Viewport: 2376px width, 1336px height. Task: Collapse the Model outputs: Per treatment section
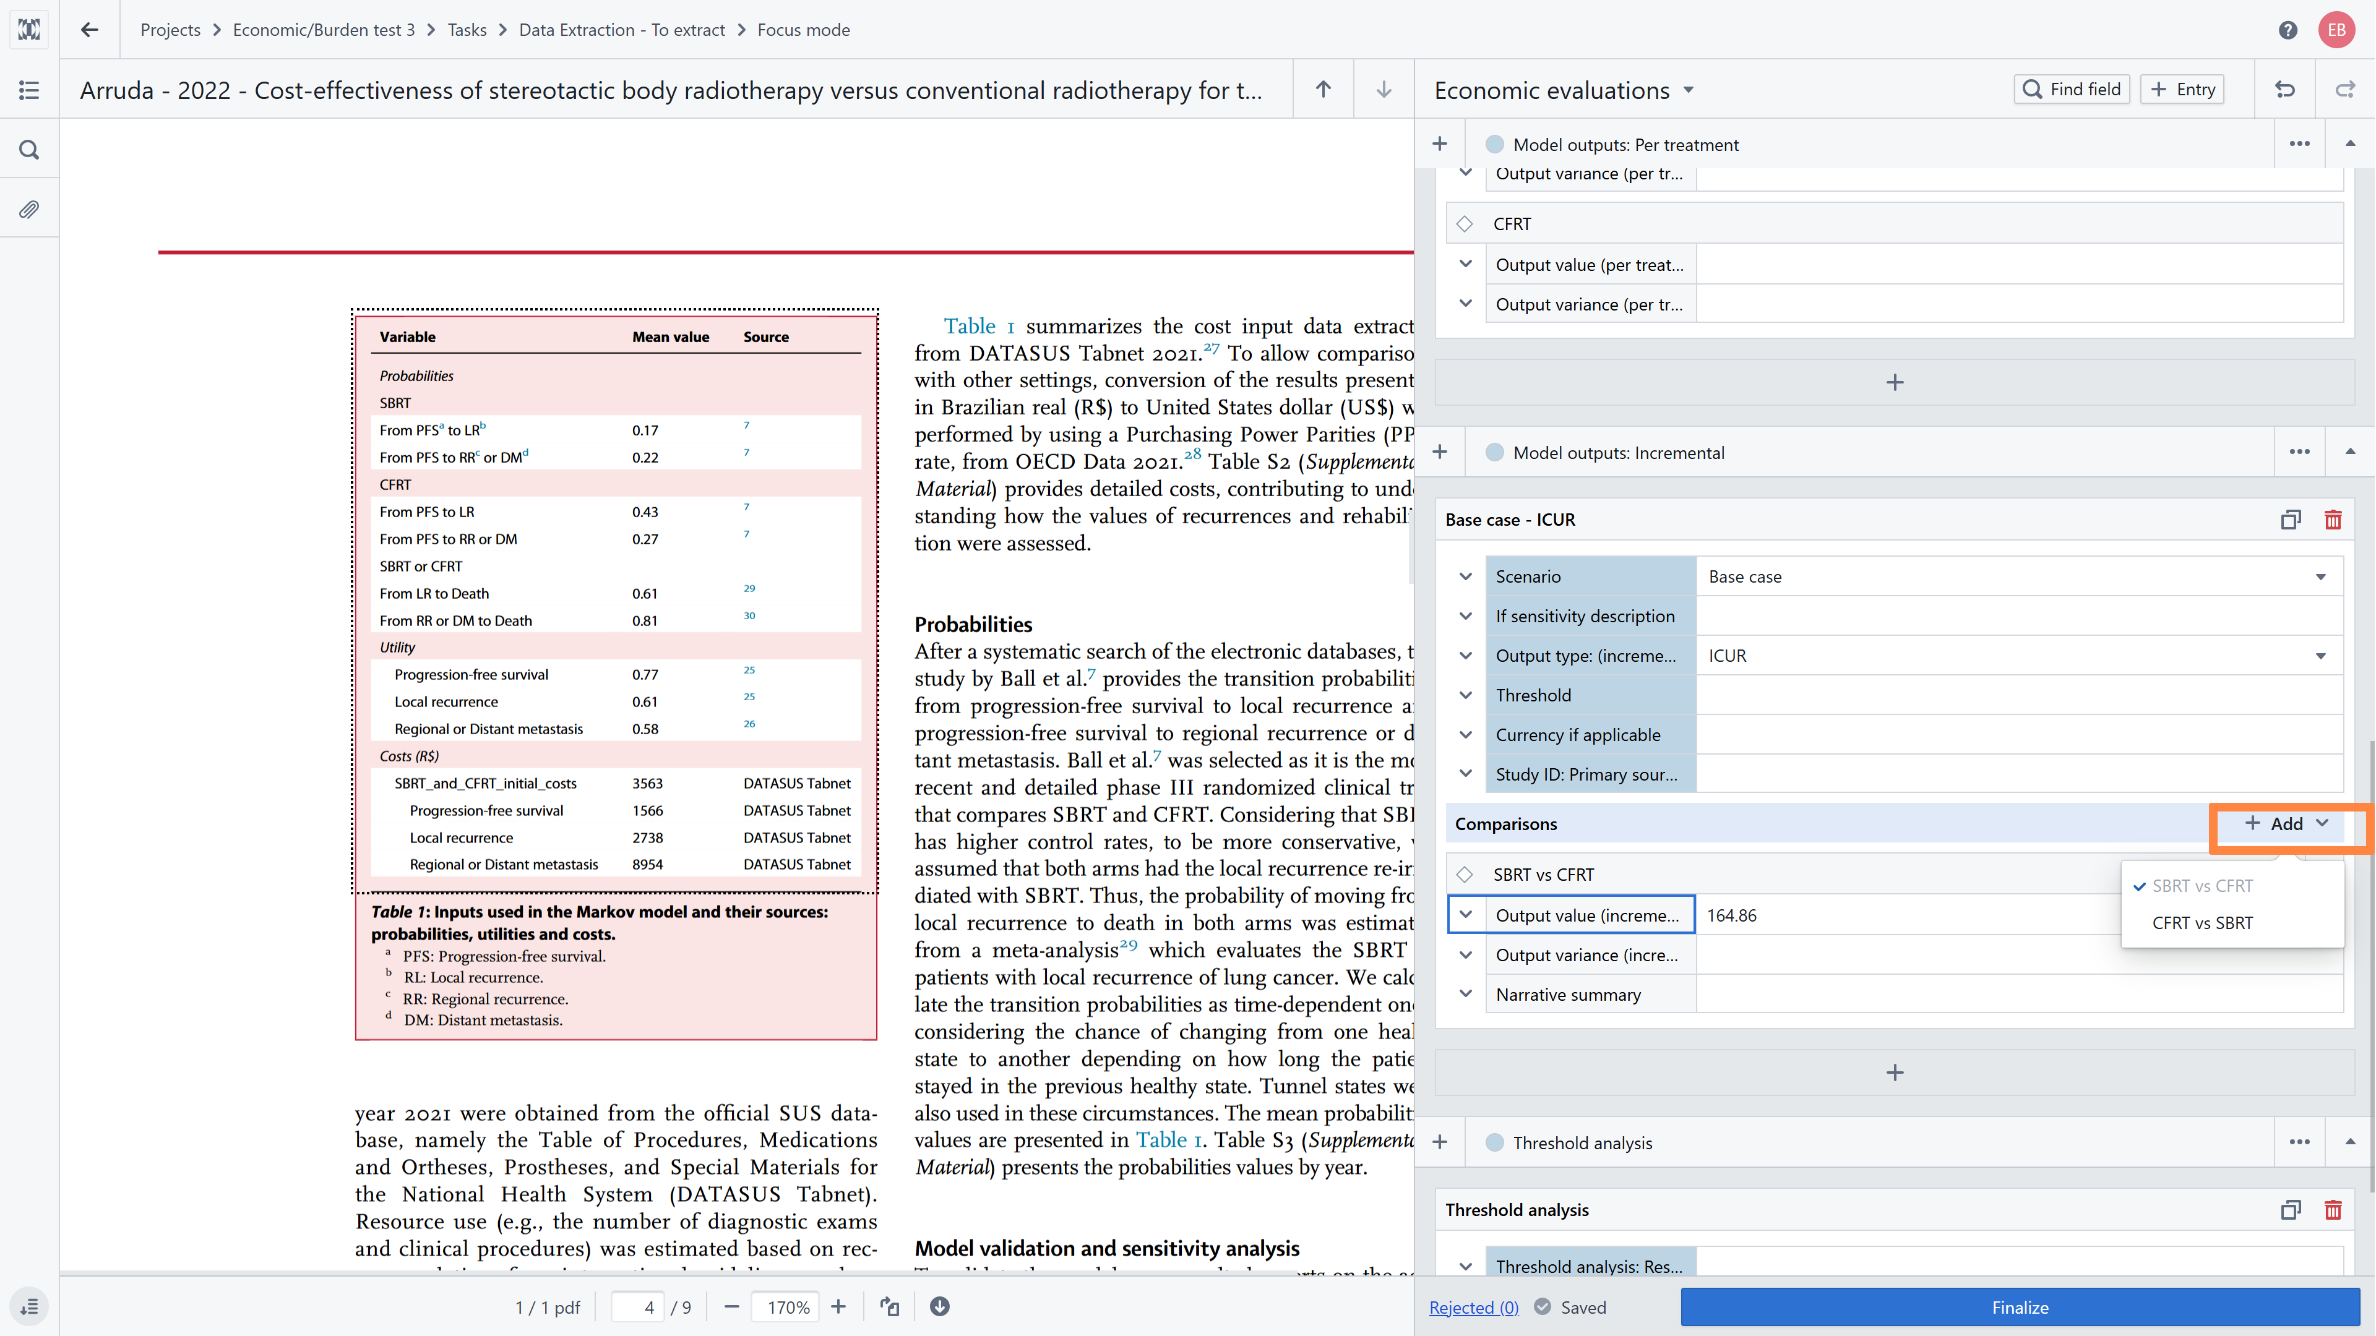point(2350,144)
